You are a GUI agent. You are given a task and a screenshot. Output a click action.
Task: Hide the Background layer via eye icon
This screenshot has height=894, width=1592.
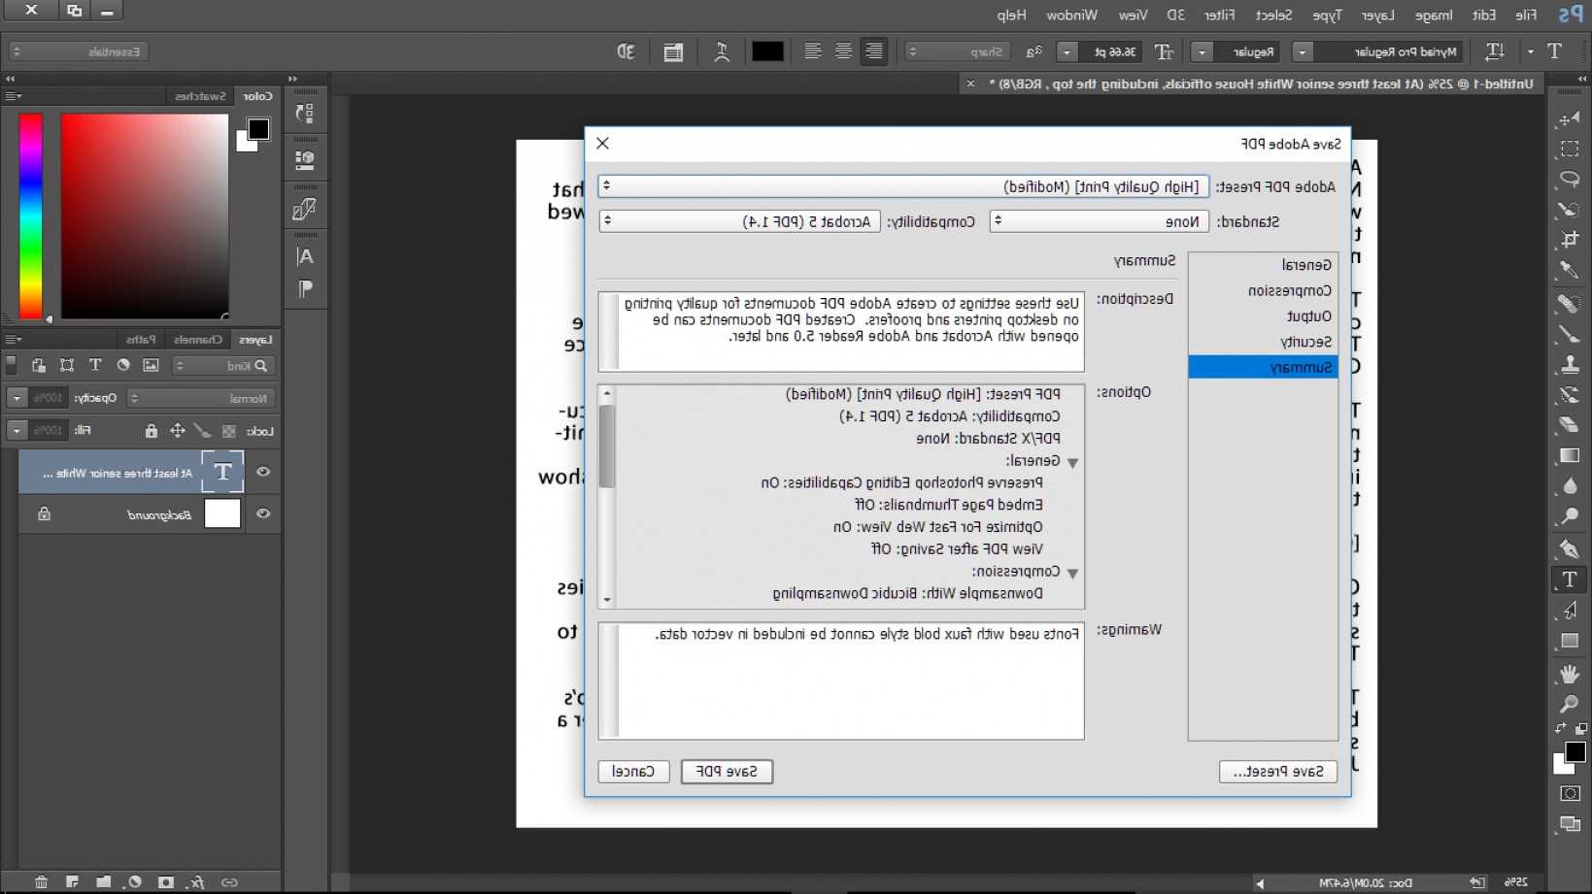tap(262, 513)
